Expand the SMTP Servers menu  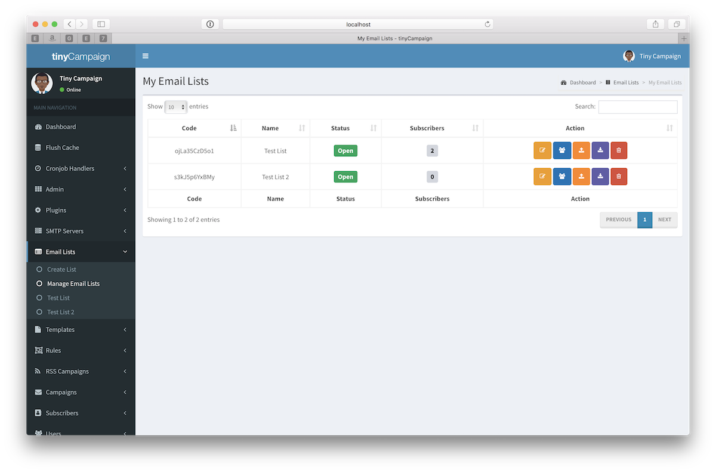click(x=64, y=231)
